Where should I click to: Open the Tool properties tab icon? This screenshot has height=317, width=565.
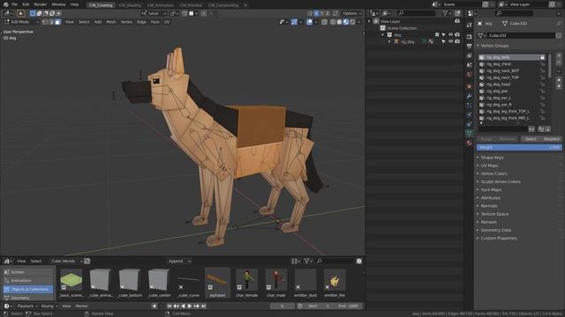click(469, 26)
